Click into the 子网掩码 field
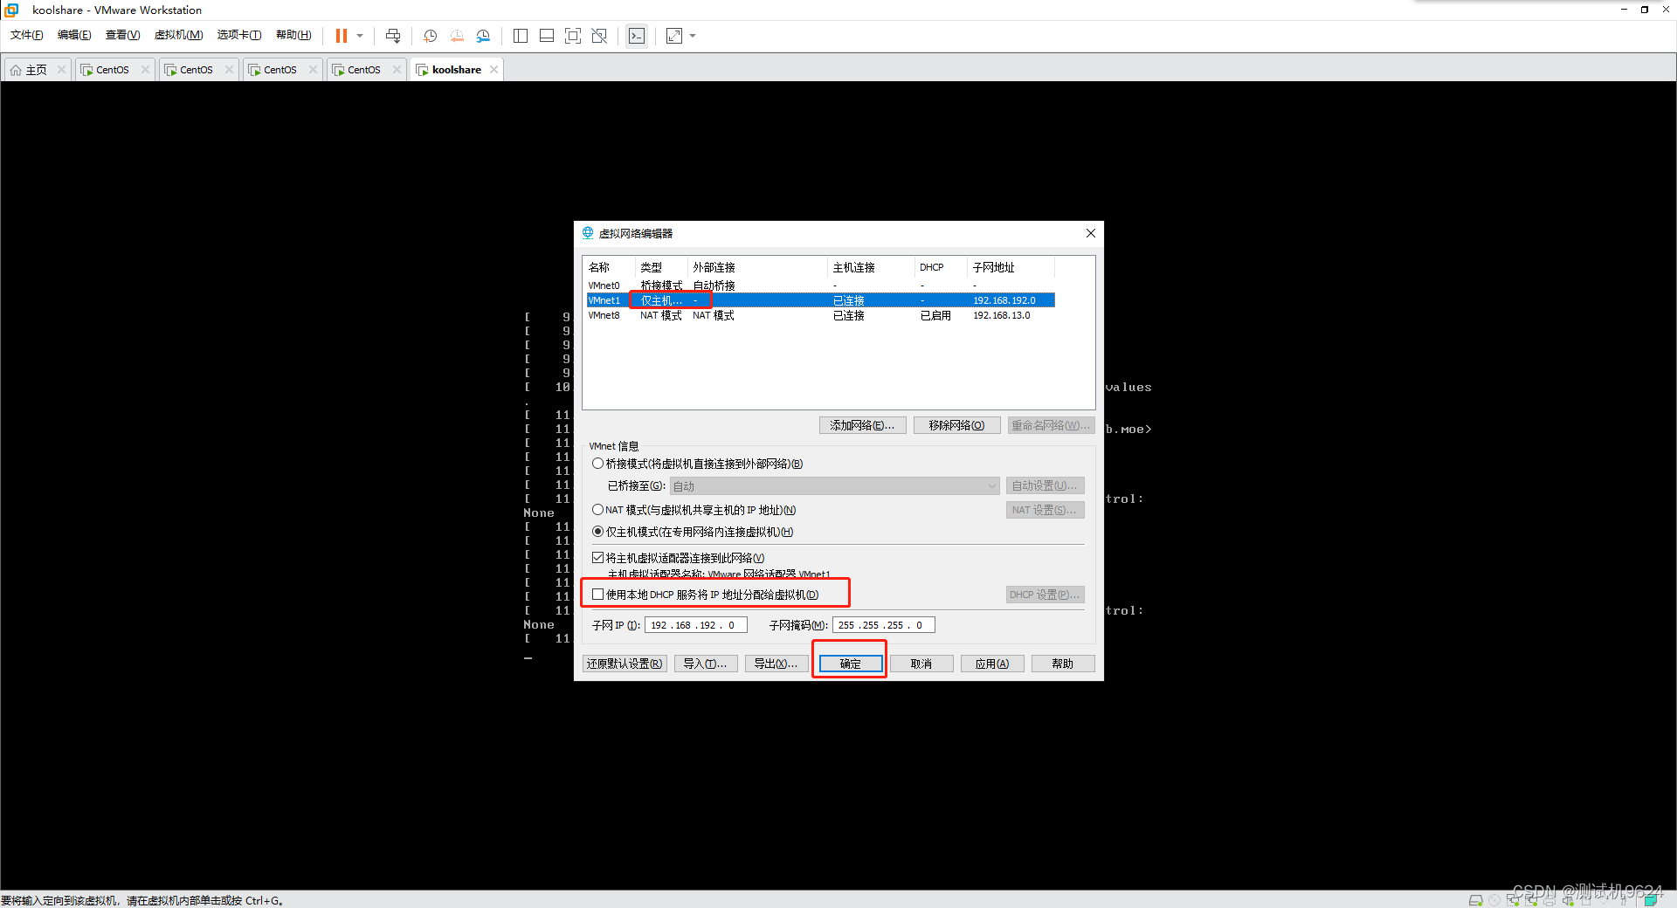 tap(883, 625)
